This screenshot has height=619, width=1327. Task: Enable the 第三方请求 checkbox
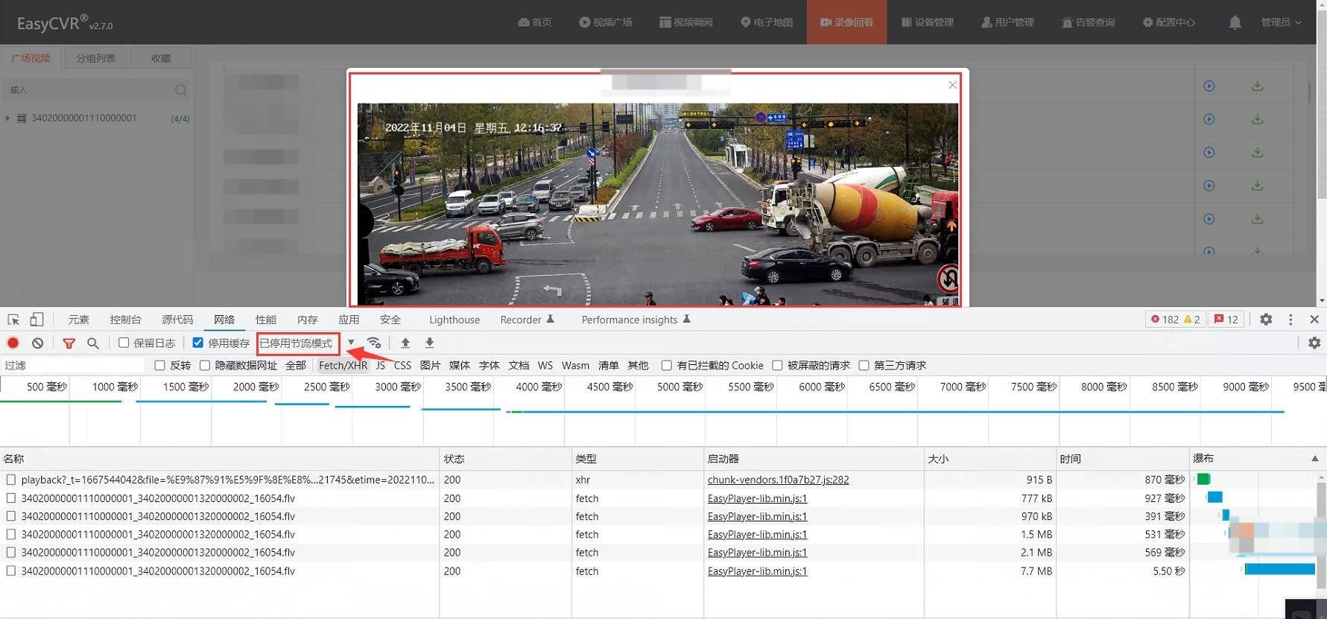click(x=864, y=365)
